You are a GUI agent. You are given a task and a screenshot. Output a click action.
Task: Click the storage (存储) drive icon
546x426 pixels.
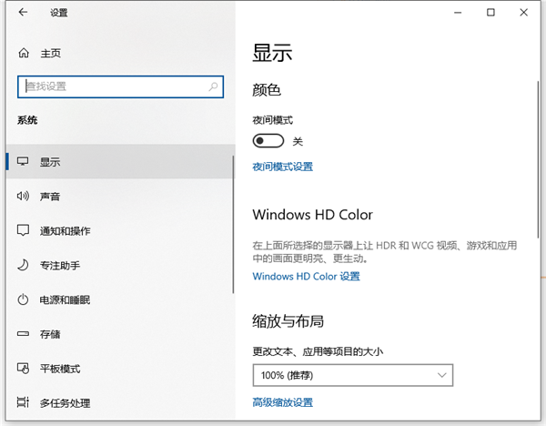(24, 334)
